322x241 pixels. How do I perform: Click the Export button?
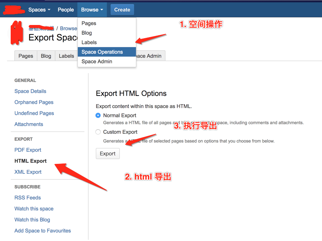click(108, 154)
